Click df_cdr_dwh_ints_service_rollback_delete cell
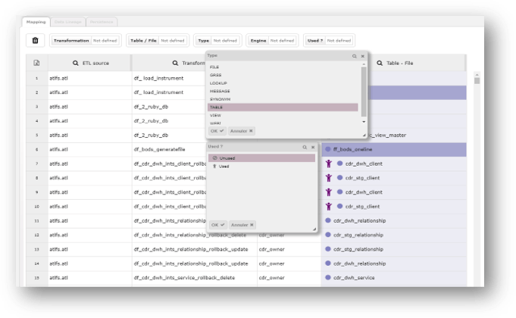Viewport: 516px width, 318px height. (x=195, y=278)
